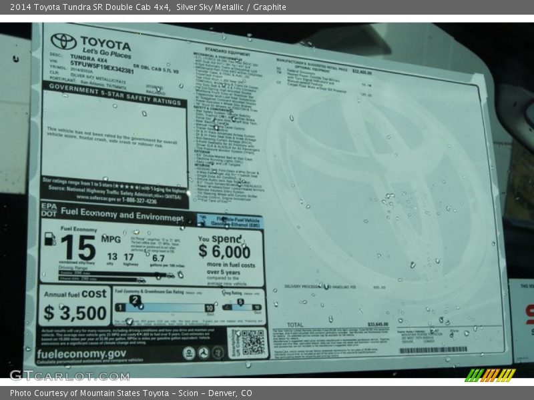
Task: Click the large 15 combined MPG figure
Action: click(78, 247)
